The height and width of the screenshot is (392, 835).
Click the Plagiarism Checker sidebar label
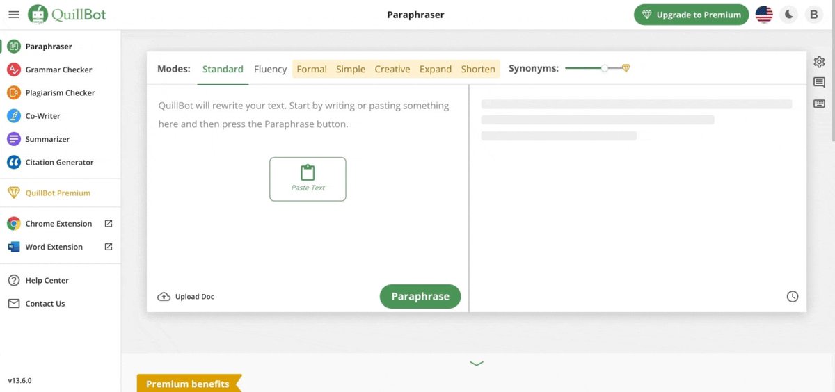pyautogui.click(x=61, y=92)
